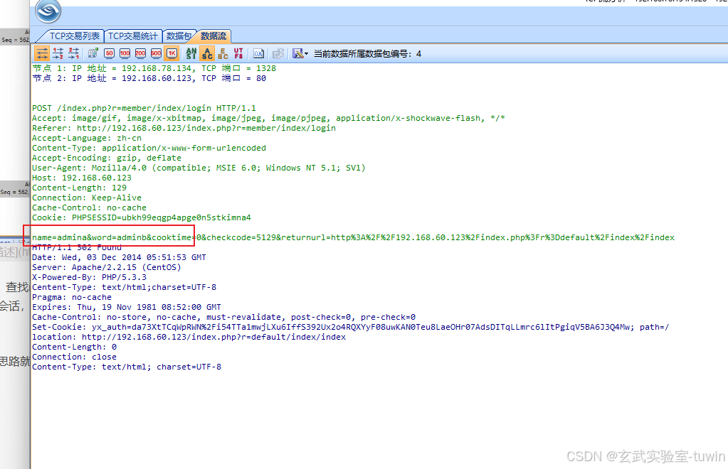Switch to the 数据包 tab
Image resolution: width=728 pixels, height=469 pixels.
179,36
